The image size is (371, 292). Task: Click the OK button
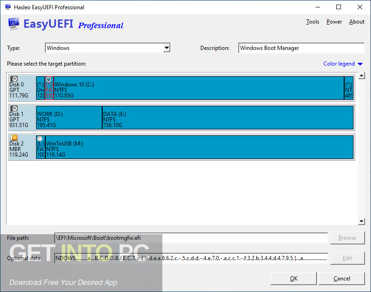[x=294, y=279]
